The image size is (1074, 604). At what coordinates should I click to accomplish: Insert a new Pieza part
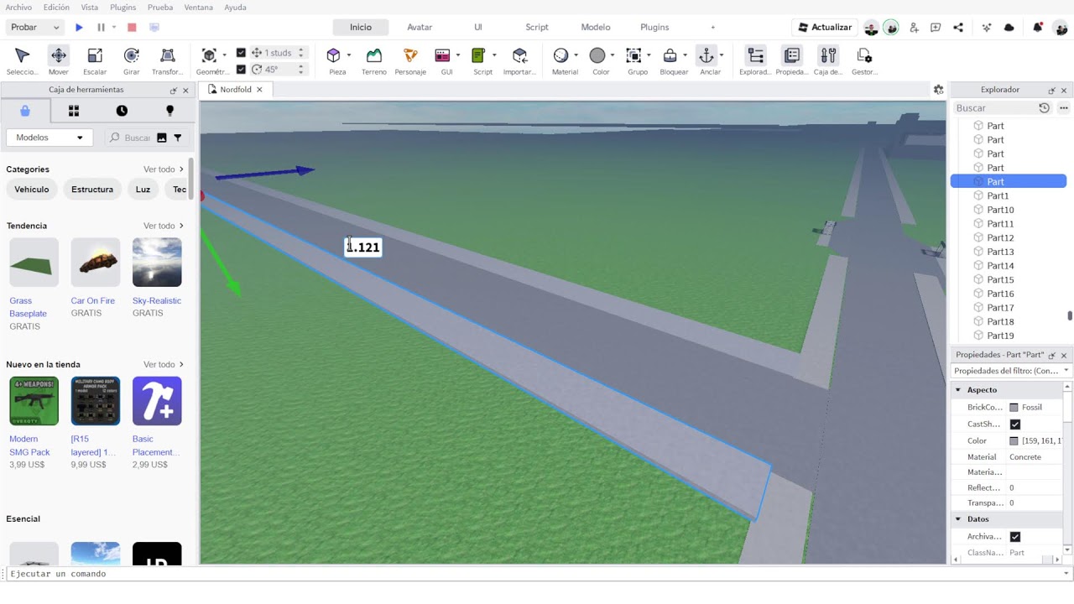tap(334, 56)
